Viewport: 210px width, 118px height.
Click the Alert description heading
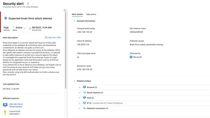tap(10, 38)
